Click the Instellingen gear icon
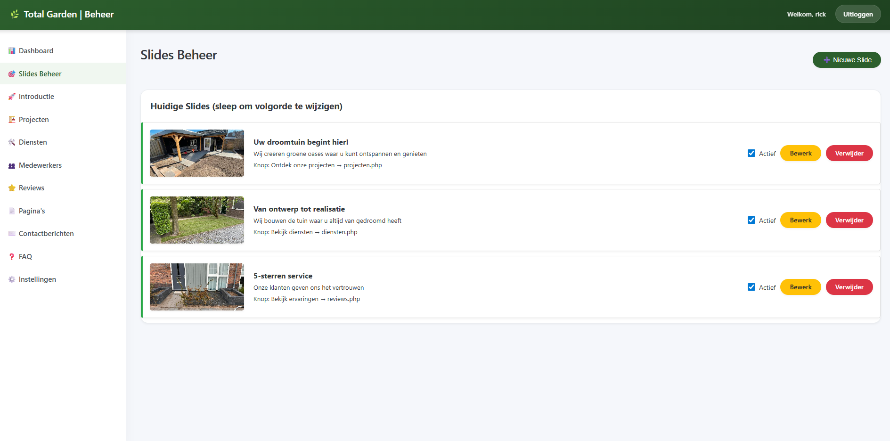The width and height of the screenshot is (890, 441). point(12,279)
